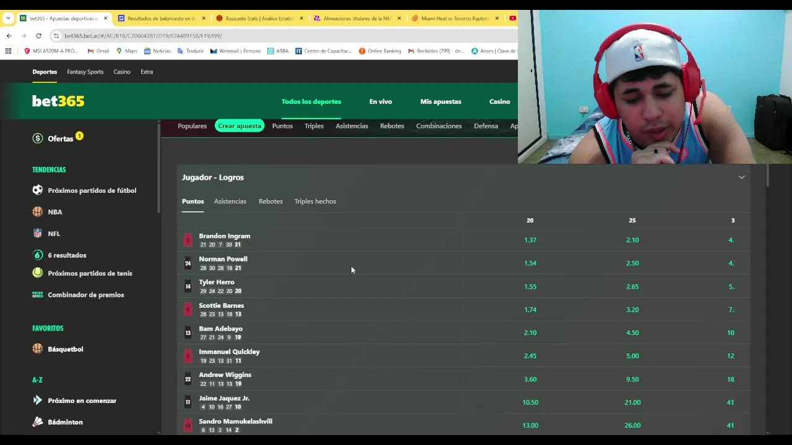This screenshot has height=445, width=792.
Task: Open MSI A520M-A PRO bookmark
Action: pos(51,51)
